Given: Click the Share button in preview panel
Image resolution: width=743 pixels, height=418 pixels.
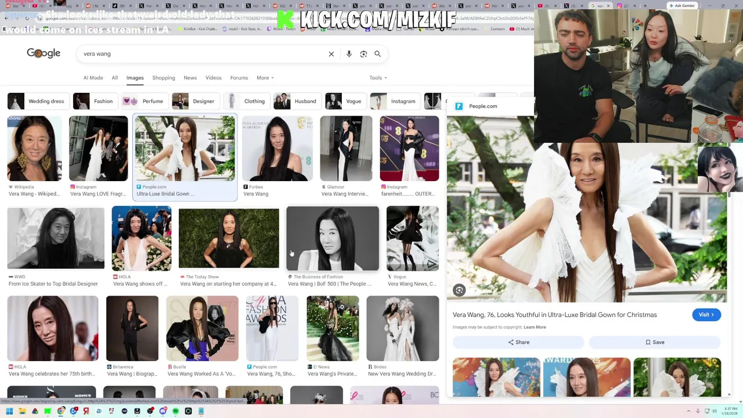Looking at the screenshot, I should (x=518, y=343).
